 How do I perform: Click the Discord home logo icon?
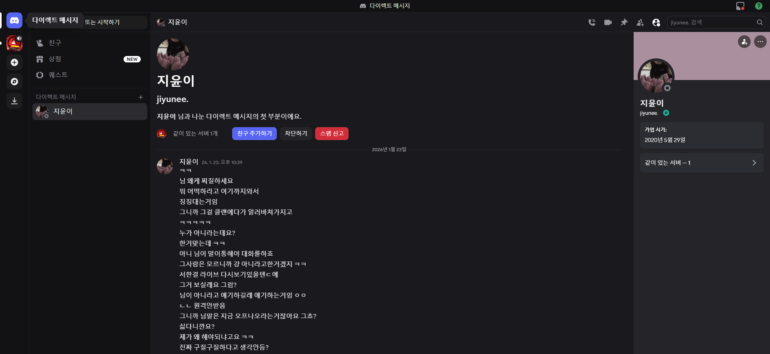(14, 20)
